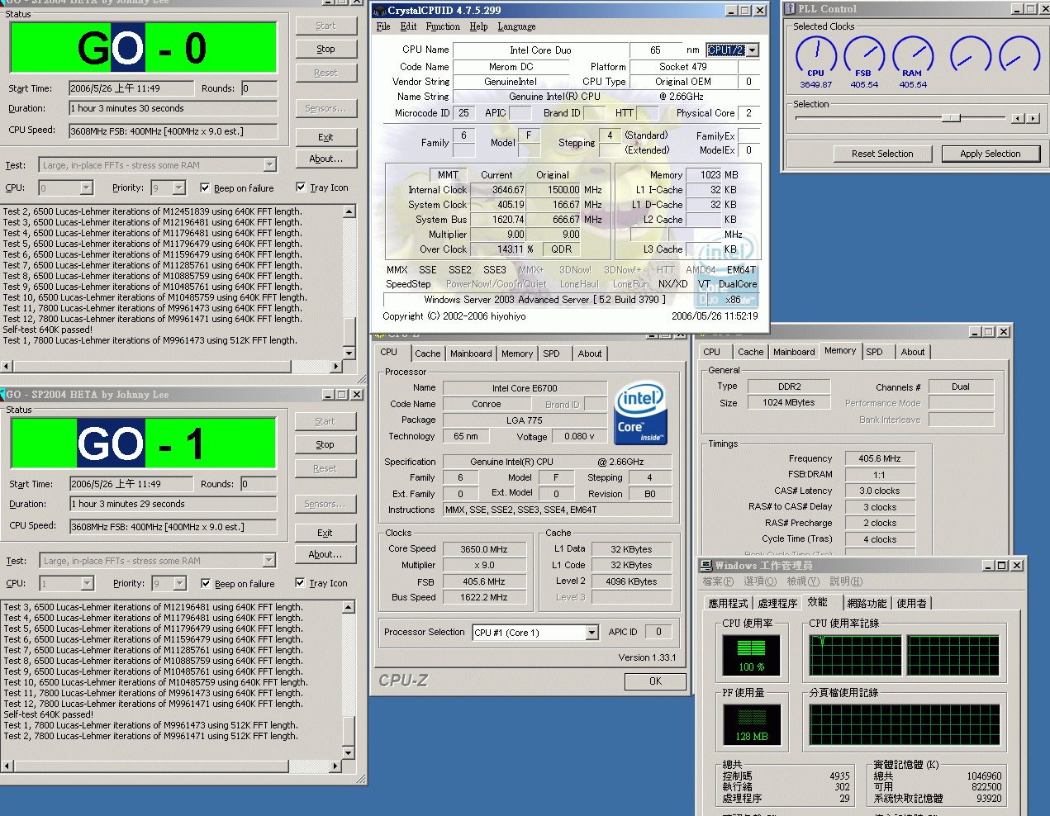Click the GO - 1 status banner

tap(144, 444)
